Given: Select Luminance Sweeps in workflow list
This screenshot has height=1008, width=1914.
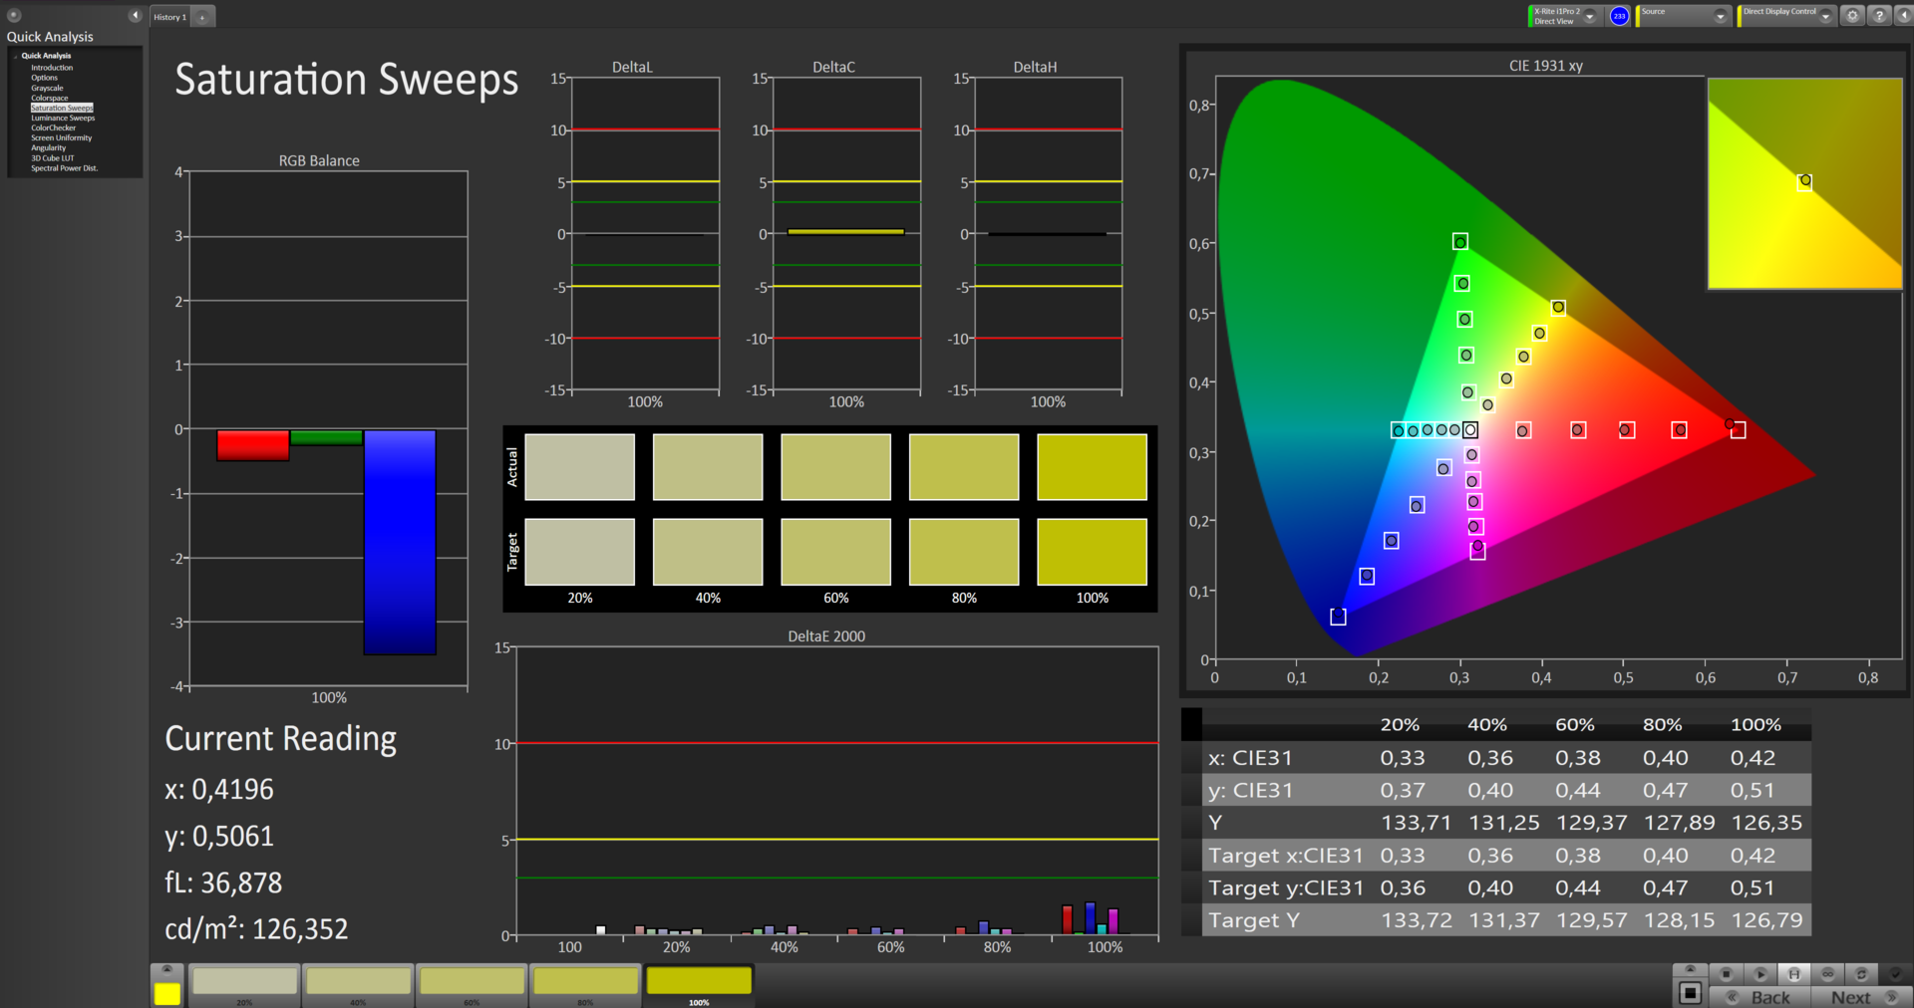Looking at the screenshot, I should (x=63, y=118).
